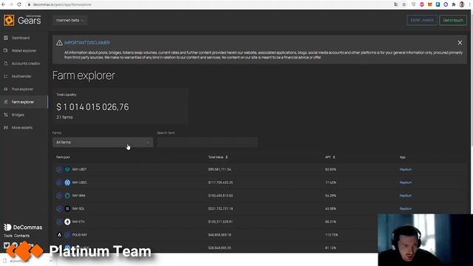
Task: Click the RAY-USDT farm pool row
Action: (259, 169)
